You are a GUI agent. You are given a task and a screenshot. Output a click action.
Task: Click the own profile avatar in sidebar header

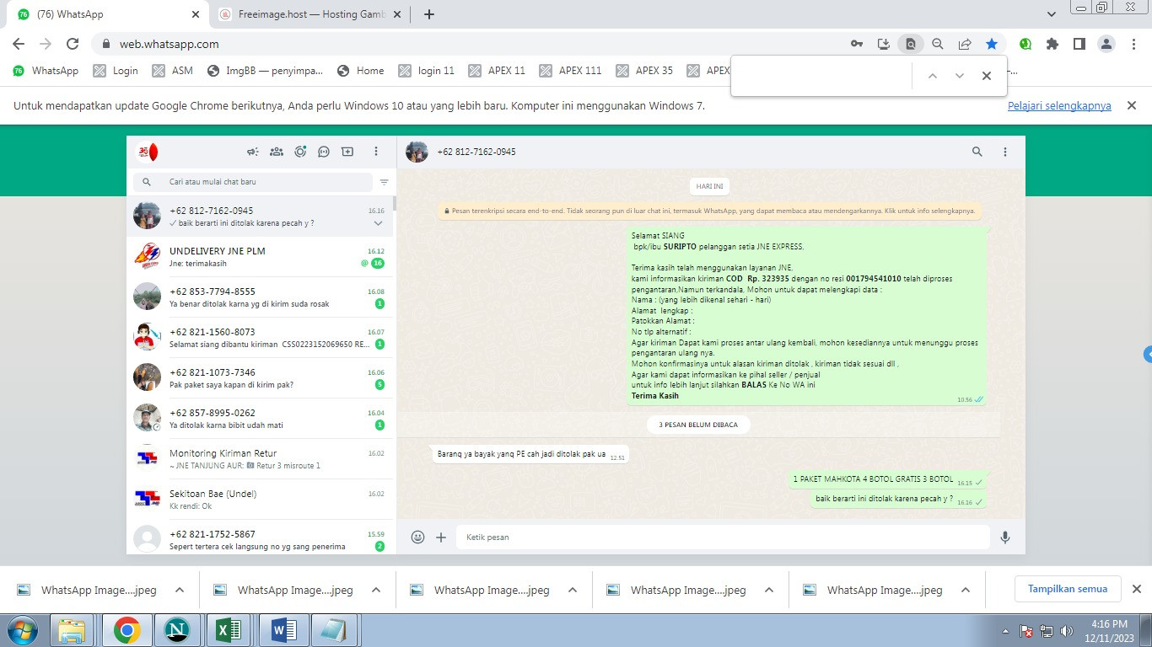148,152
